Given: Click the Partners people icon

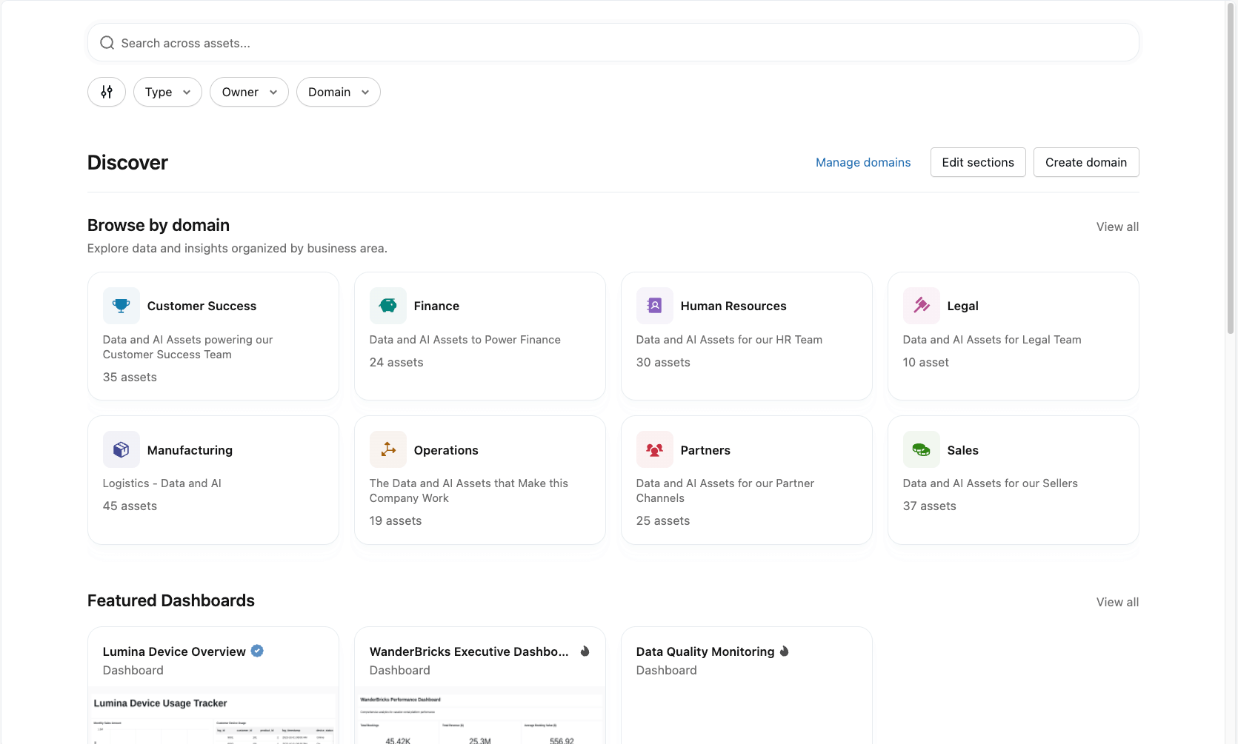Looking at the screenshot, I should pyautogui.click(x=655, y=449).
